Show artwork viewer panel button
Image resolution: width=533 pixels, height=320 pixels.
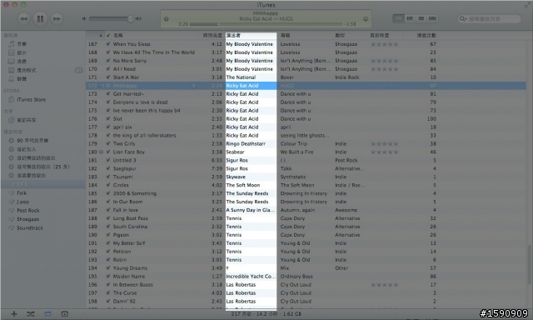click(x=65, y=314)
